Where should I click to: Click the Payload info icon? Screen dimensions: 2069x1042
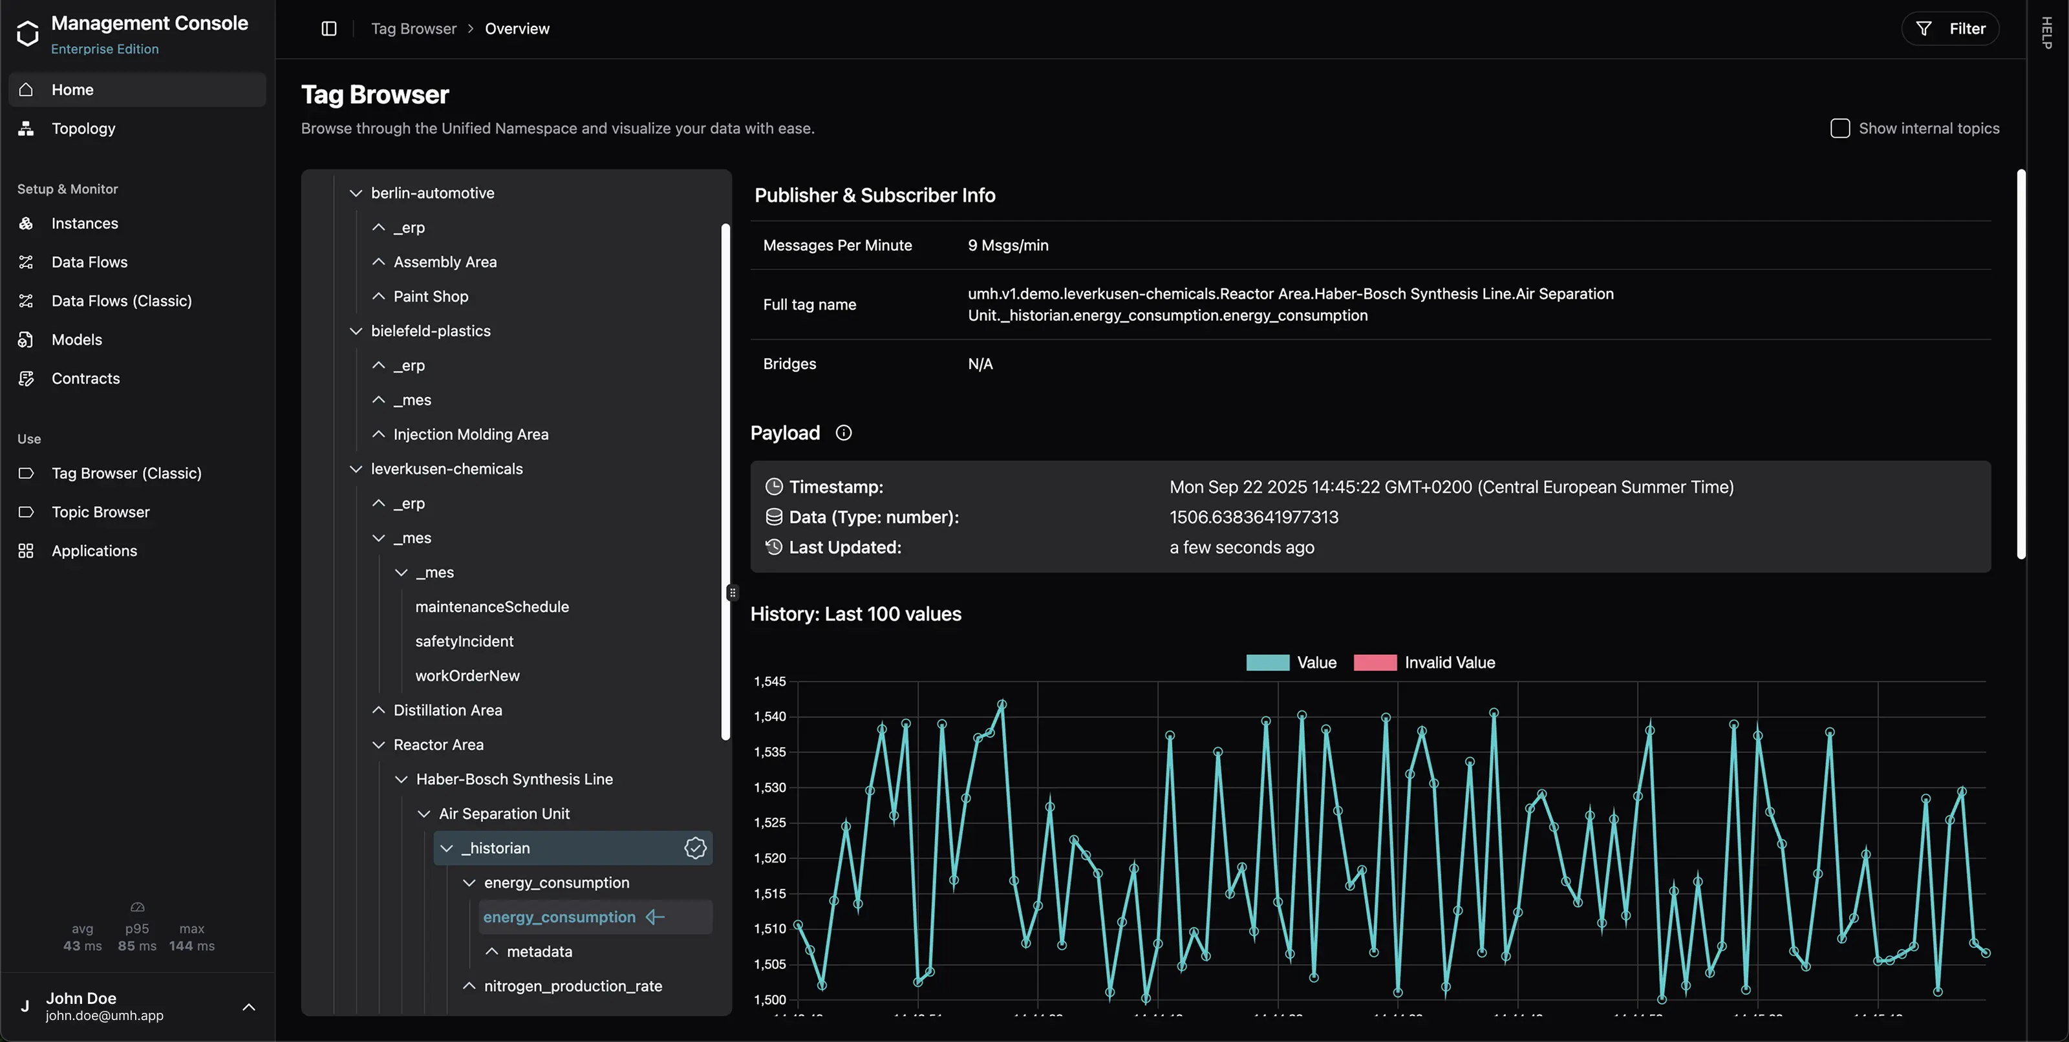(x=843, y=432)
